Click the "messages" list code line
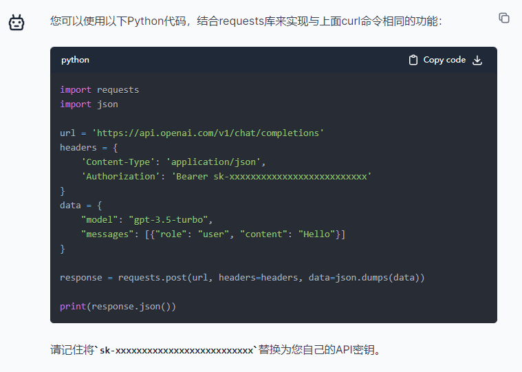Viewport: 522px width, 372px height. pos(213,234)
